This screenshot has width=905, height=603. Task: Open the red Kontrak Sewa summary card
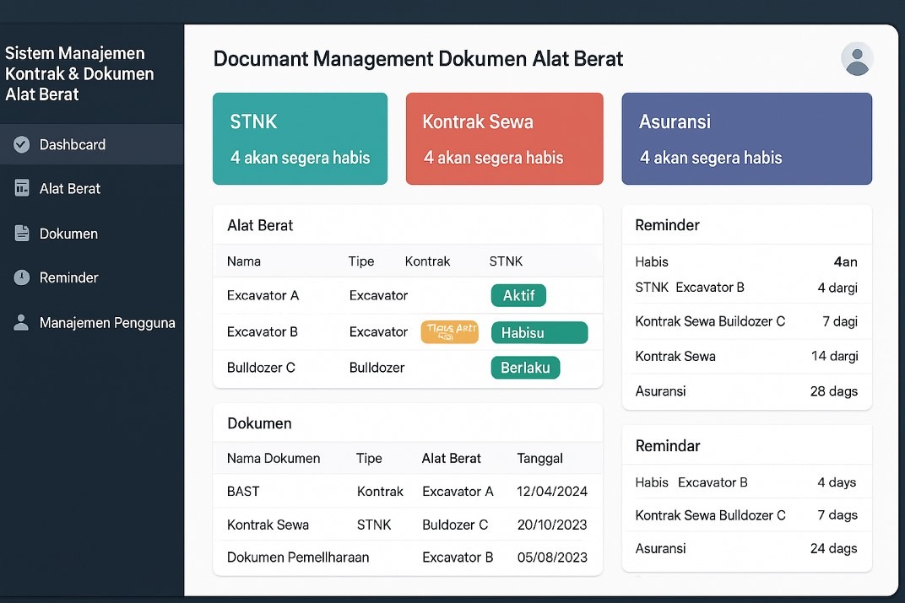504,138
